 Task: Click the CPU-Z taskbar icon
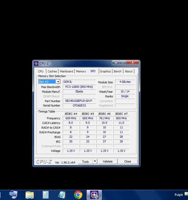click(94, 195)
